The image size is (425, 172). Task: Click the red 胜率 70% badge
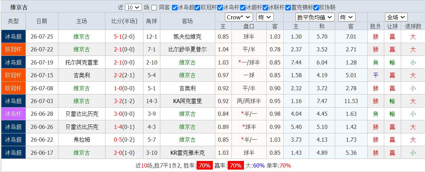click(205, 165)
